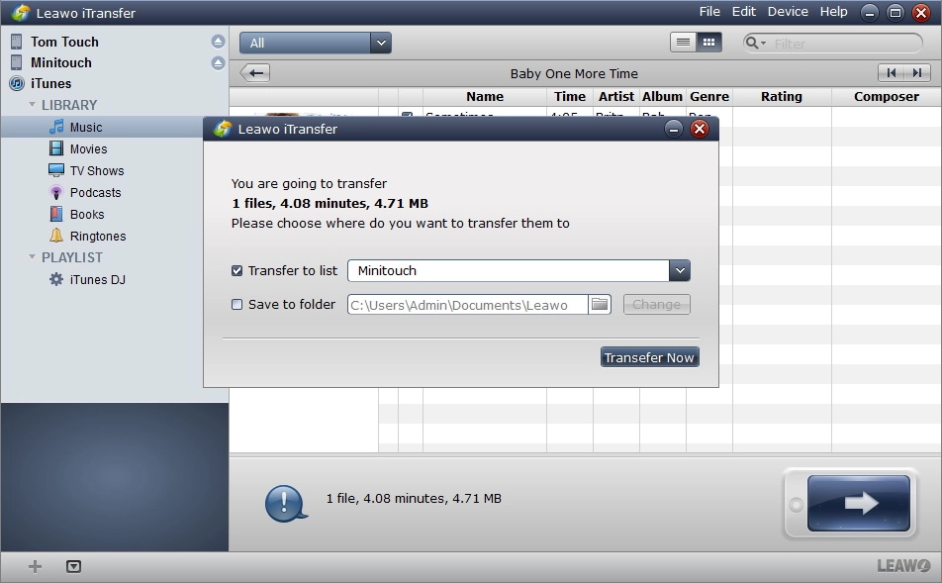Click the back arrow button
Viewport: 942px width, 583px height.
click(255, 73)
